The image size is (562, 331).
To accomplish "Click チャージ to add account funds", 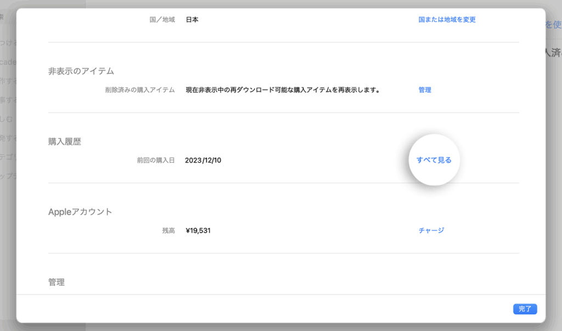I will pos(431,230).
